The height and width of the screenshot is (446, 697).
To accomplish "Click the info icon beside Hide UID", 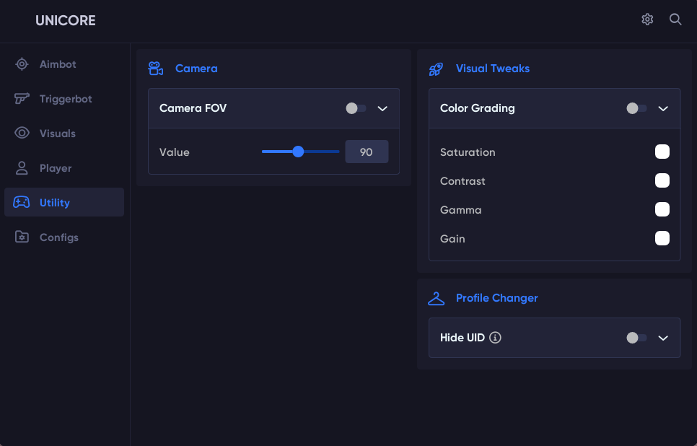I will point(495,338).
